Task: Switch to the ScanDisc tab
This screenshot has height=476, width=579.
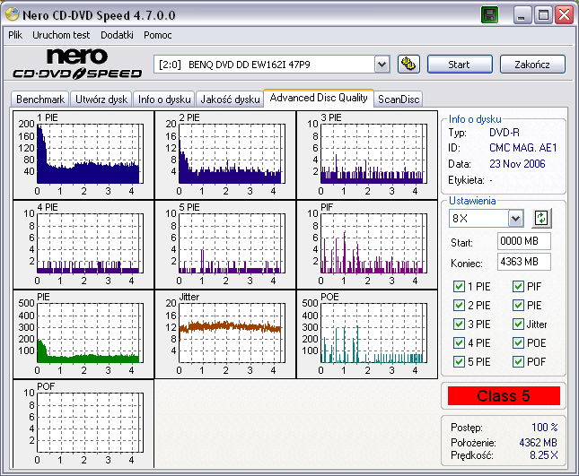Action: pos(399,100)
